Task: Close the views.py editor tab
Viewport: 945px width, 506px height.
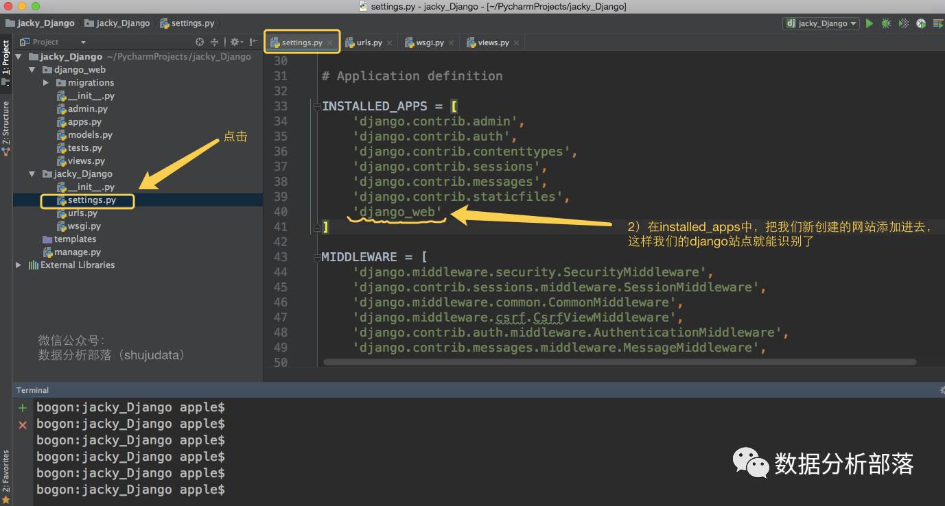Action: (516, 43)
